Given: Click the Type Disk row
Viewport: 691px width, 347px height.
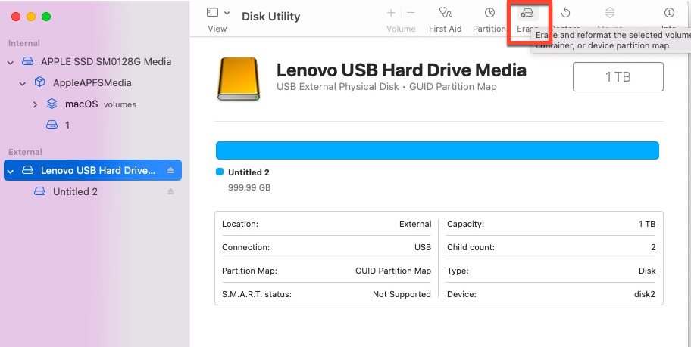Looking at the screenshot, I should (551, 271).
